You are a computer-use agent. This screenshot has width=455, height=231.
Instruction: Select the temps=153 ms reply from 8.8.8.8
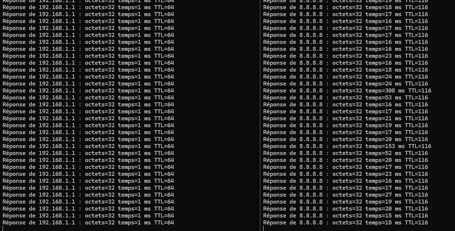(x=347, y=146)
